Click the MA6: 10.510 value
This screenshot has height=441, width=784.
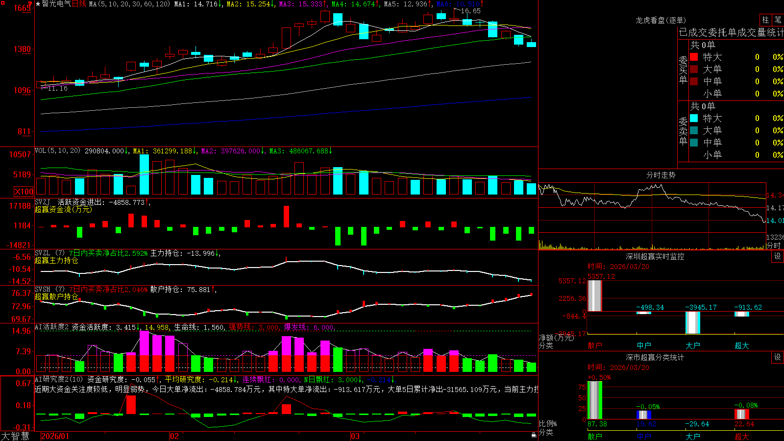pos(460,4)
